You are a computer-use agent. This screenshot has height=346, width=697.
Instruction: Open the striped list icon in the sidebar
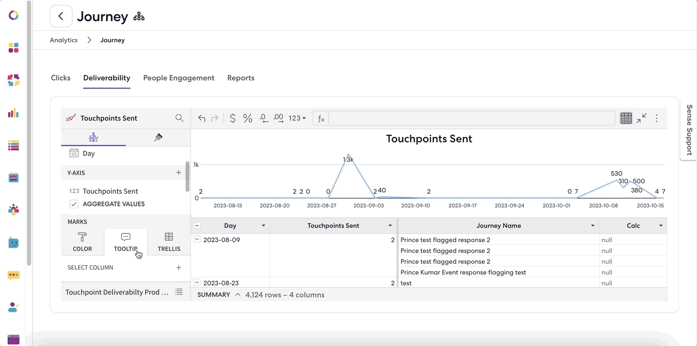(x=14, y=145)
